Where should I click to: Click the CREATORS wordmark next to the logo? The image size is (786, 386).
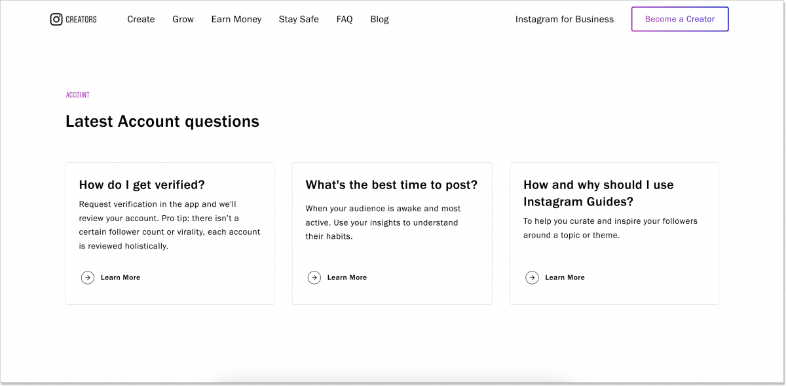[80, 19]
